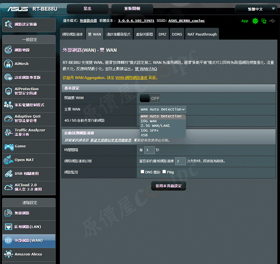Click the green network clients monitor icon
Viewport: 280px width, 264px height.
pyautogui.click(x=264, y=21)
